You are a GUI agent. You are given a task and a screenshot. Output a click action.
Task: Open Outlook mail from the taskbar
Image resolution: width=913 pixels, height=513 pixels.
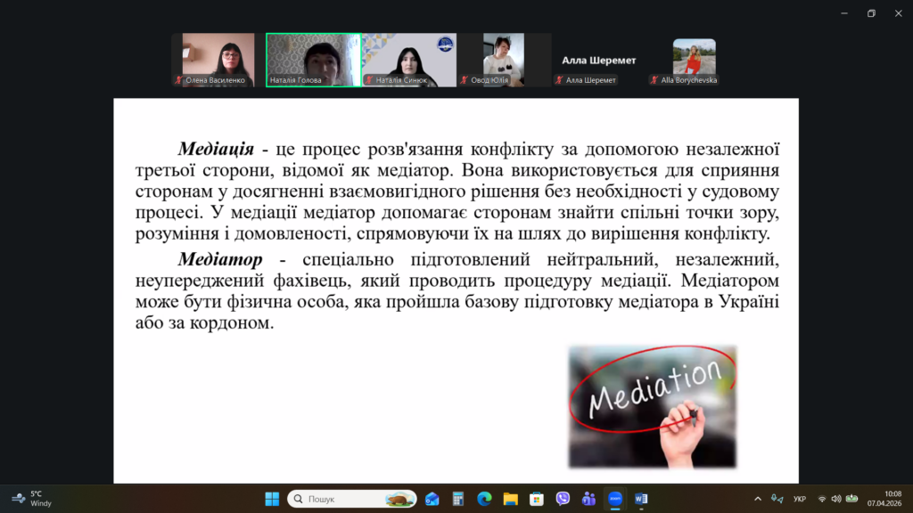[x=432, y=499]
